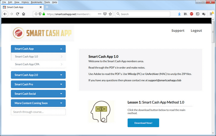Close the Smart Cash App tab

coord(41,7)
